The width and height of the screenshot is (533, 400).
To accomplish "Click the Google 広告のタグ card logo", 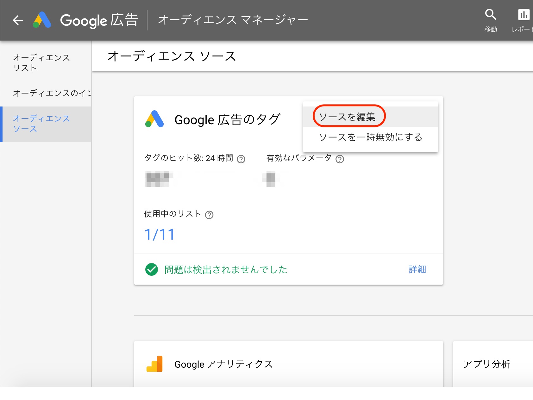I will coord(154,119).
